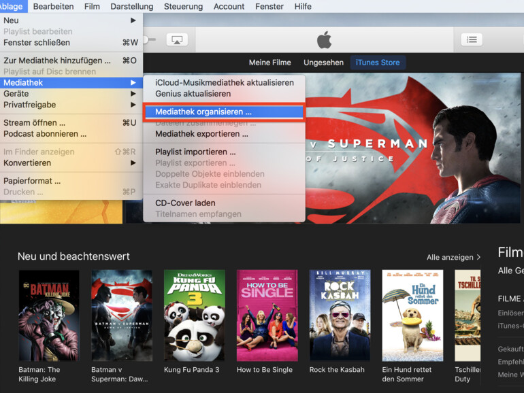Expand the Mediathek submenu
This screenshot has width=524, height=393.
pyautogui.click(x=71, y=82)
